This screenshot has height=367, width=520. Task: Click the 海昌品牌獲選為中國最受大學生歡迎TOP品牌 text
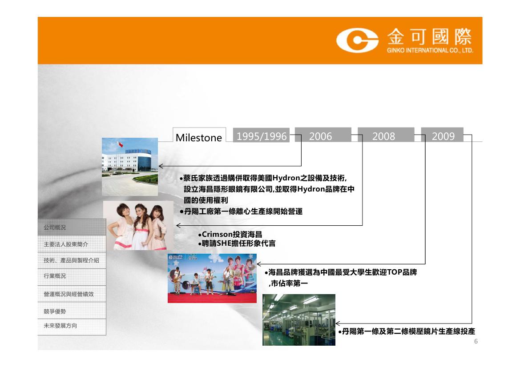(341, 272)
